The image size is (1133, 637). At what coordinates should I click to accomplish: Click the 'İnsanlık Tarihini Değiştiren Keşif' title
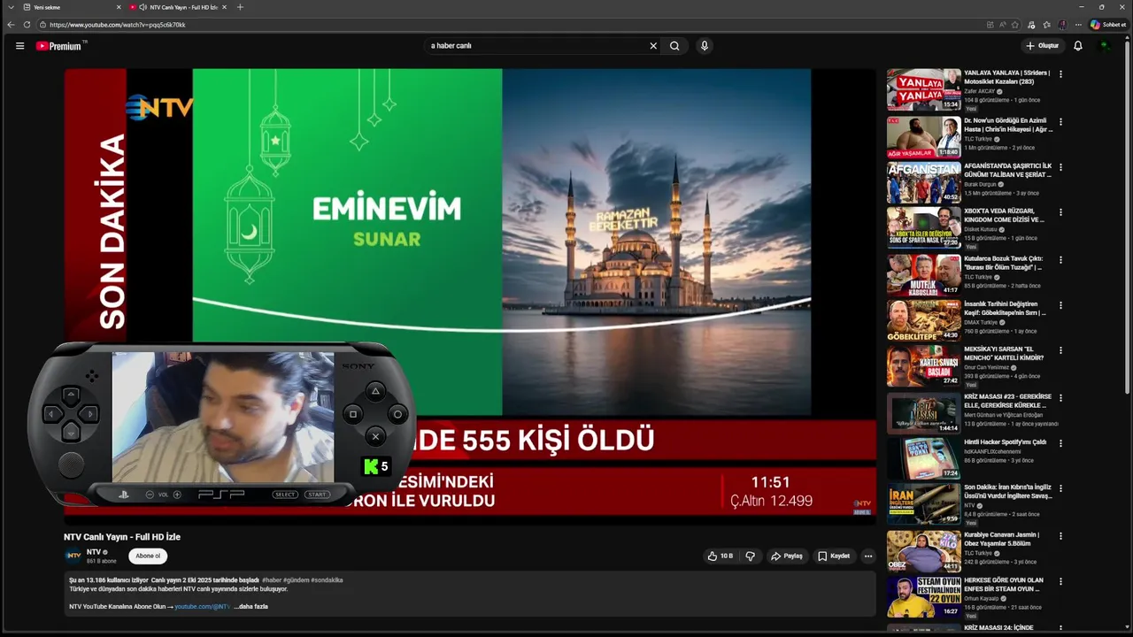click(1005, 308)
